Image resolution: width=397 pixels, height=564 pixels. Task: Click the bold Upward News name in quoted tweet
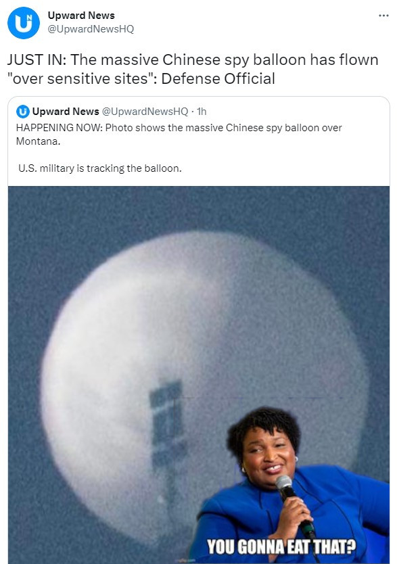tap(66, 112)
